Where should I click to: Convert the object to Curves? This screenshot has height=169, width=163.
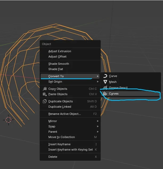pyautogui.click(x=131, y=94)
